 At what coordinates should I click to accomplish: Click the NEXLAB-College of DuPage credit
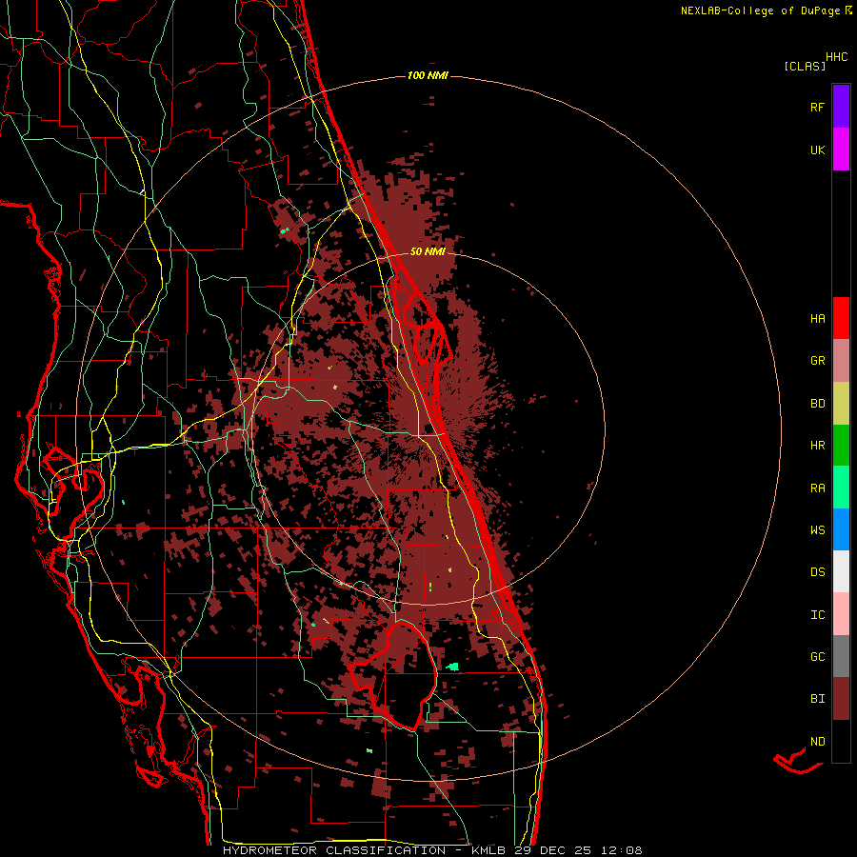point(760,10)
